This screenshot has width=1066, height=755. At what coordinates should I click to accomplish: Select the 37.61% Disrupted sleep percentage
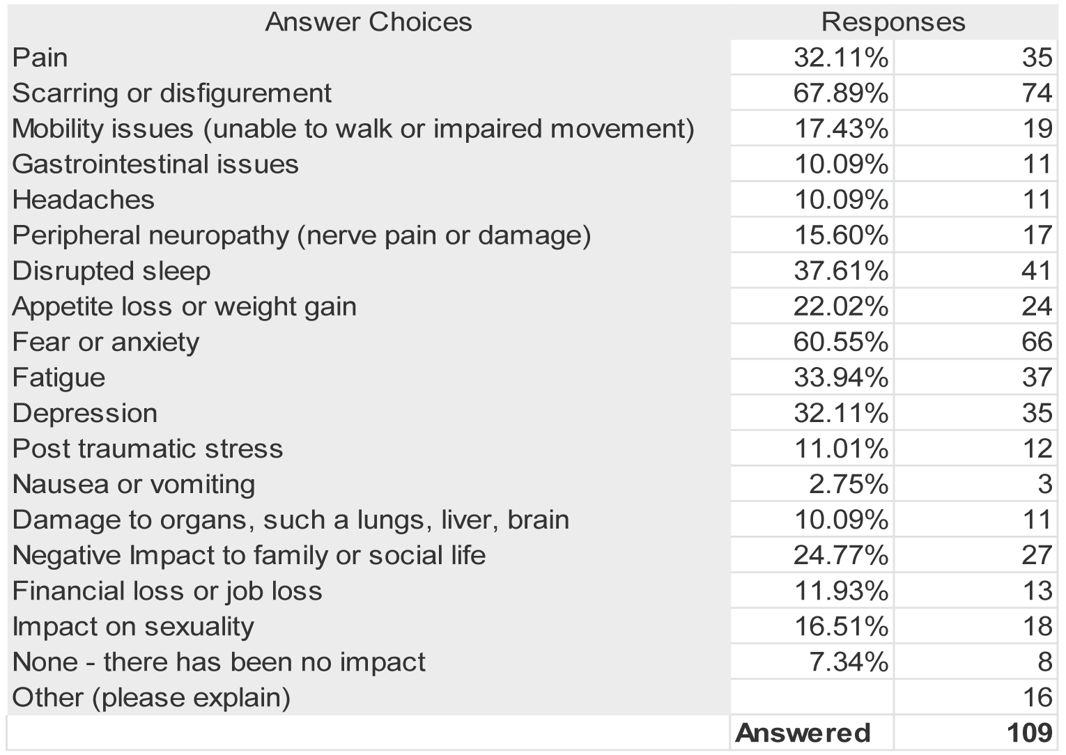pyautogui.click(x=841, y=271)
